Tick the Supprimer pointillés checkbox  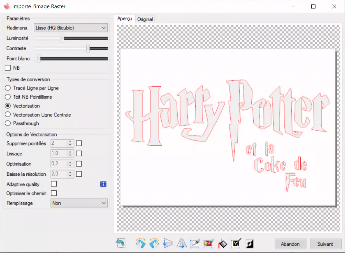coord(79,143)
